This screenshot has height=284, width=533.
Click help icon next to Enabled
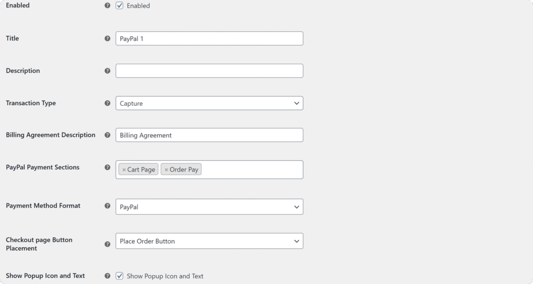coord(107,6)
